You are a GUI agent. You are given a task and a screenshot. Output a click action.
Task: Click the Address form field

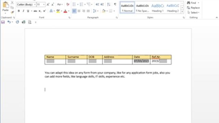click(108, 61)
